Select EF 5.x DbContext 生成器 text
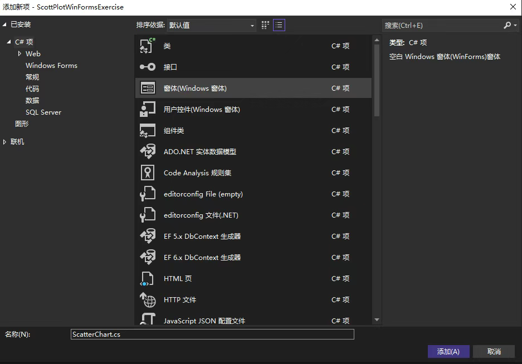The height and width of the screenshot is (364, 522). [x=202, y=236]
